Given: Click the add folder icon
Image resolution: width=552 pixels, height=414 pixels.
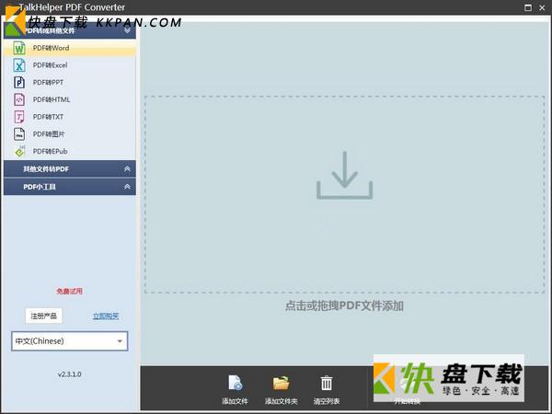Looking at the screenshot, I should coord(281,383).
